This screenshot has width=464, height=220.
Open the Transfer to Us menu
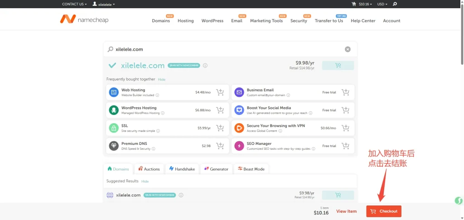(329, 21)
